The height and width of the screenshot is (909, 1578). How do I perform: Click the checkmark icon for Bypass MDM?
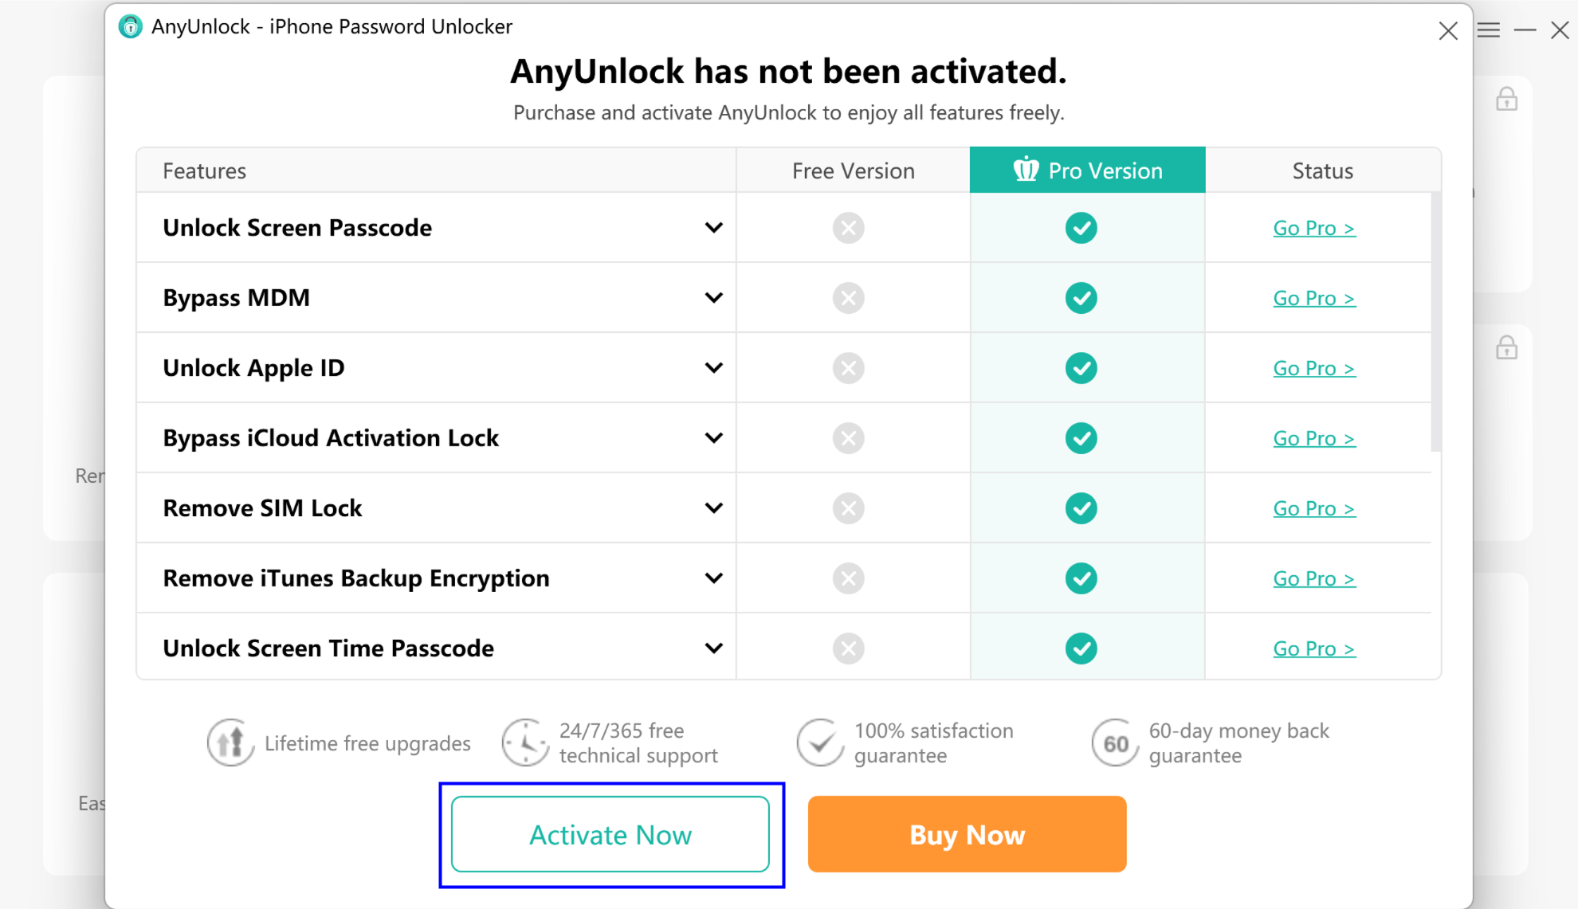pos(1081,297)
